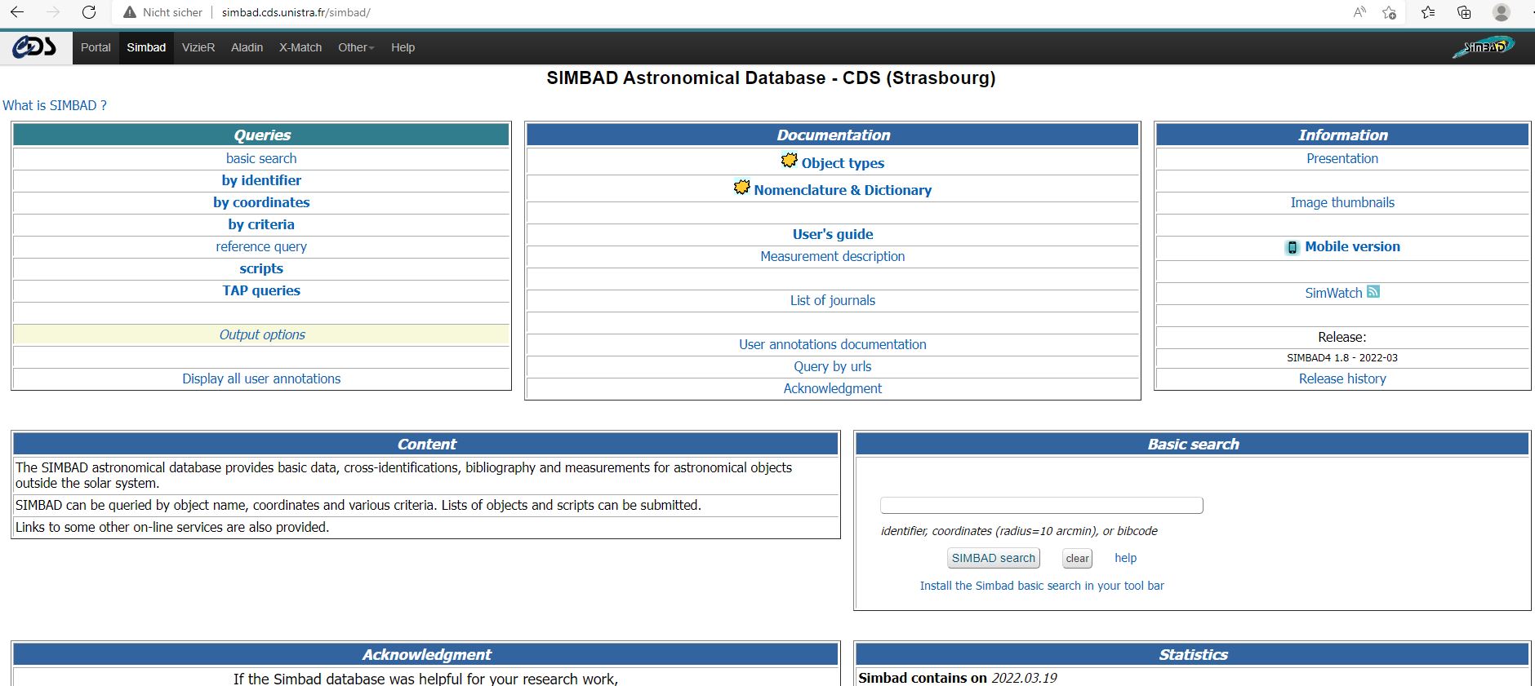
Task: Open the Help navbar item
Action: tap(403, 47)
